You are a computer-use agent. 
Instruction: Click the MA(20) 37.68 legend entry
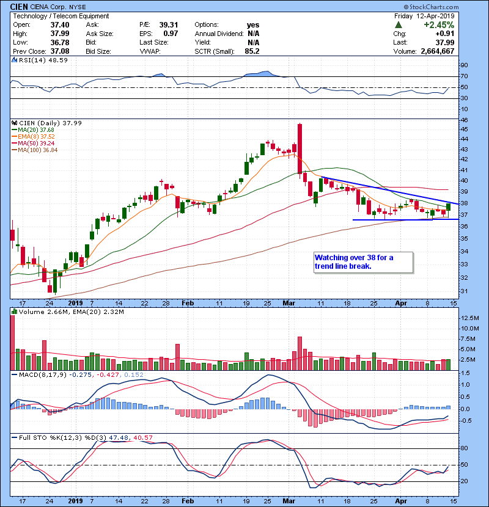pos(34,129)
